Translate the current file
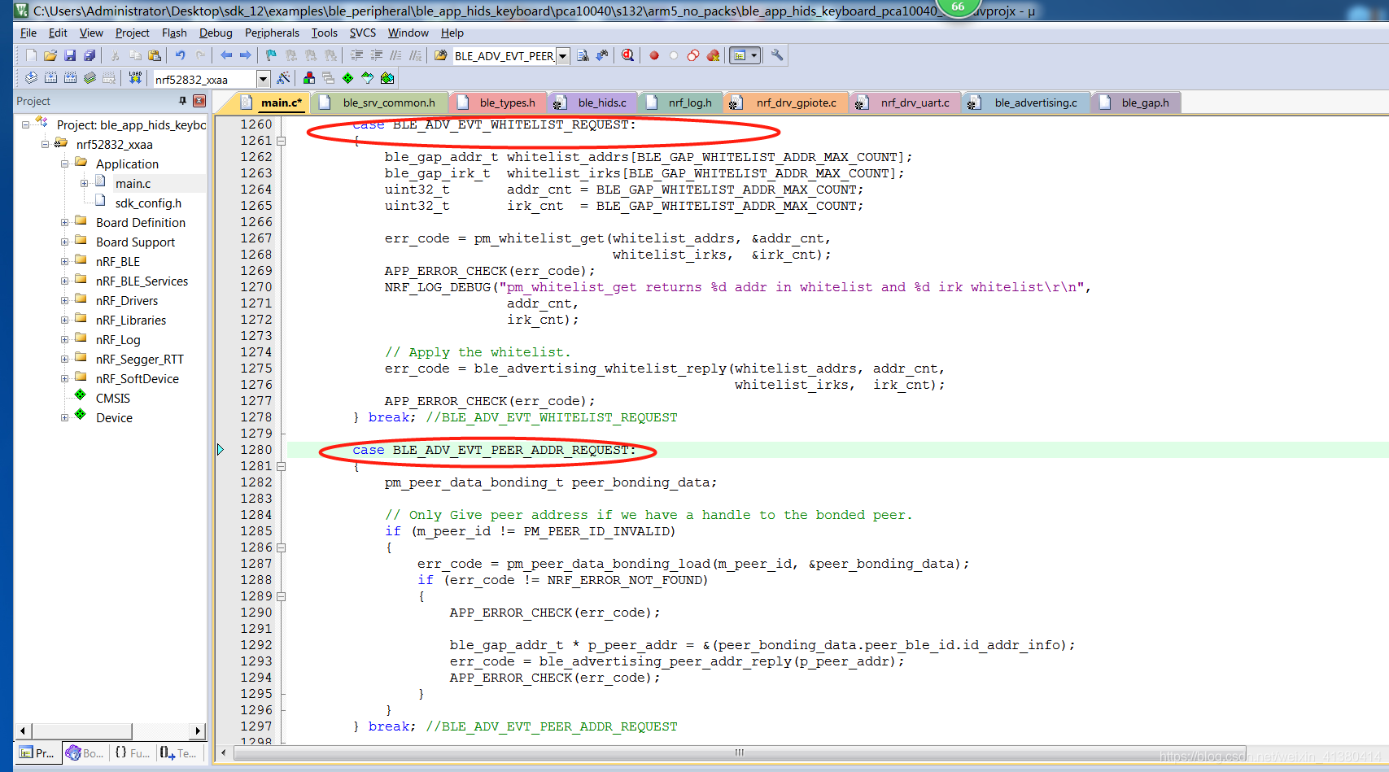The width and height of the screenshot is (1389, 772). [31, 78]
